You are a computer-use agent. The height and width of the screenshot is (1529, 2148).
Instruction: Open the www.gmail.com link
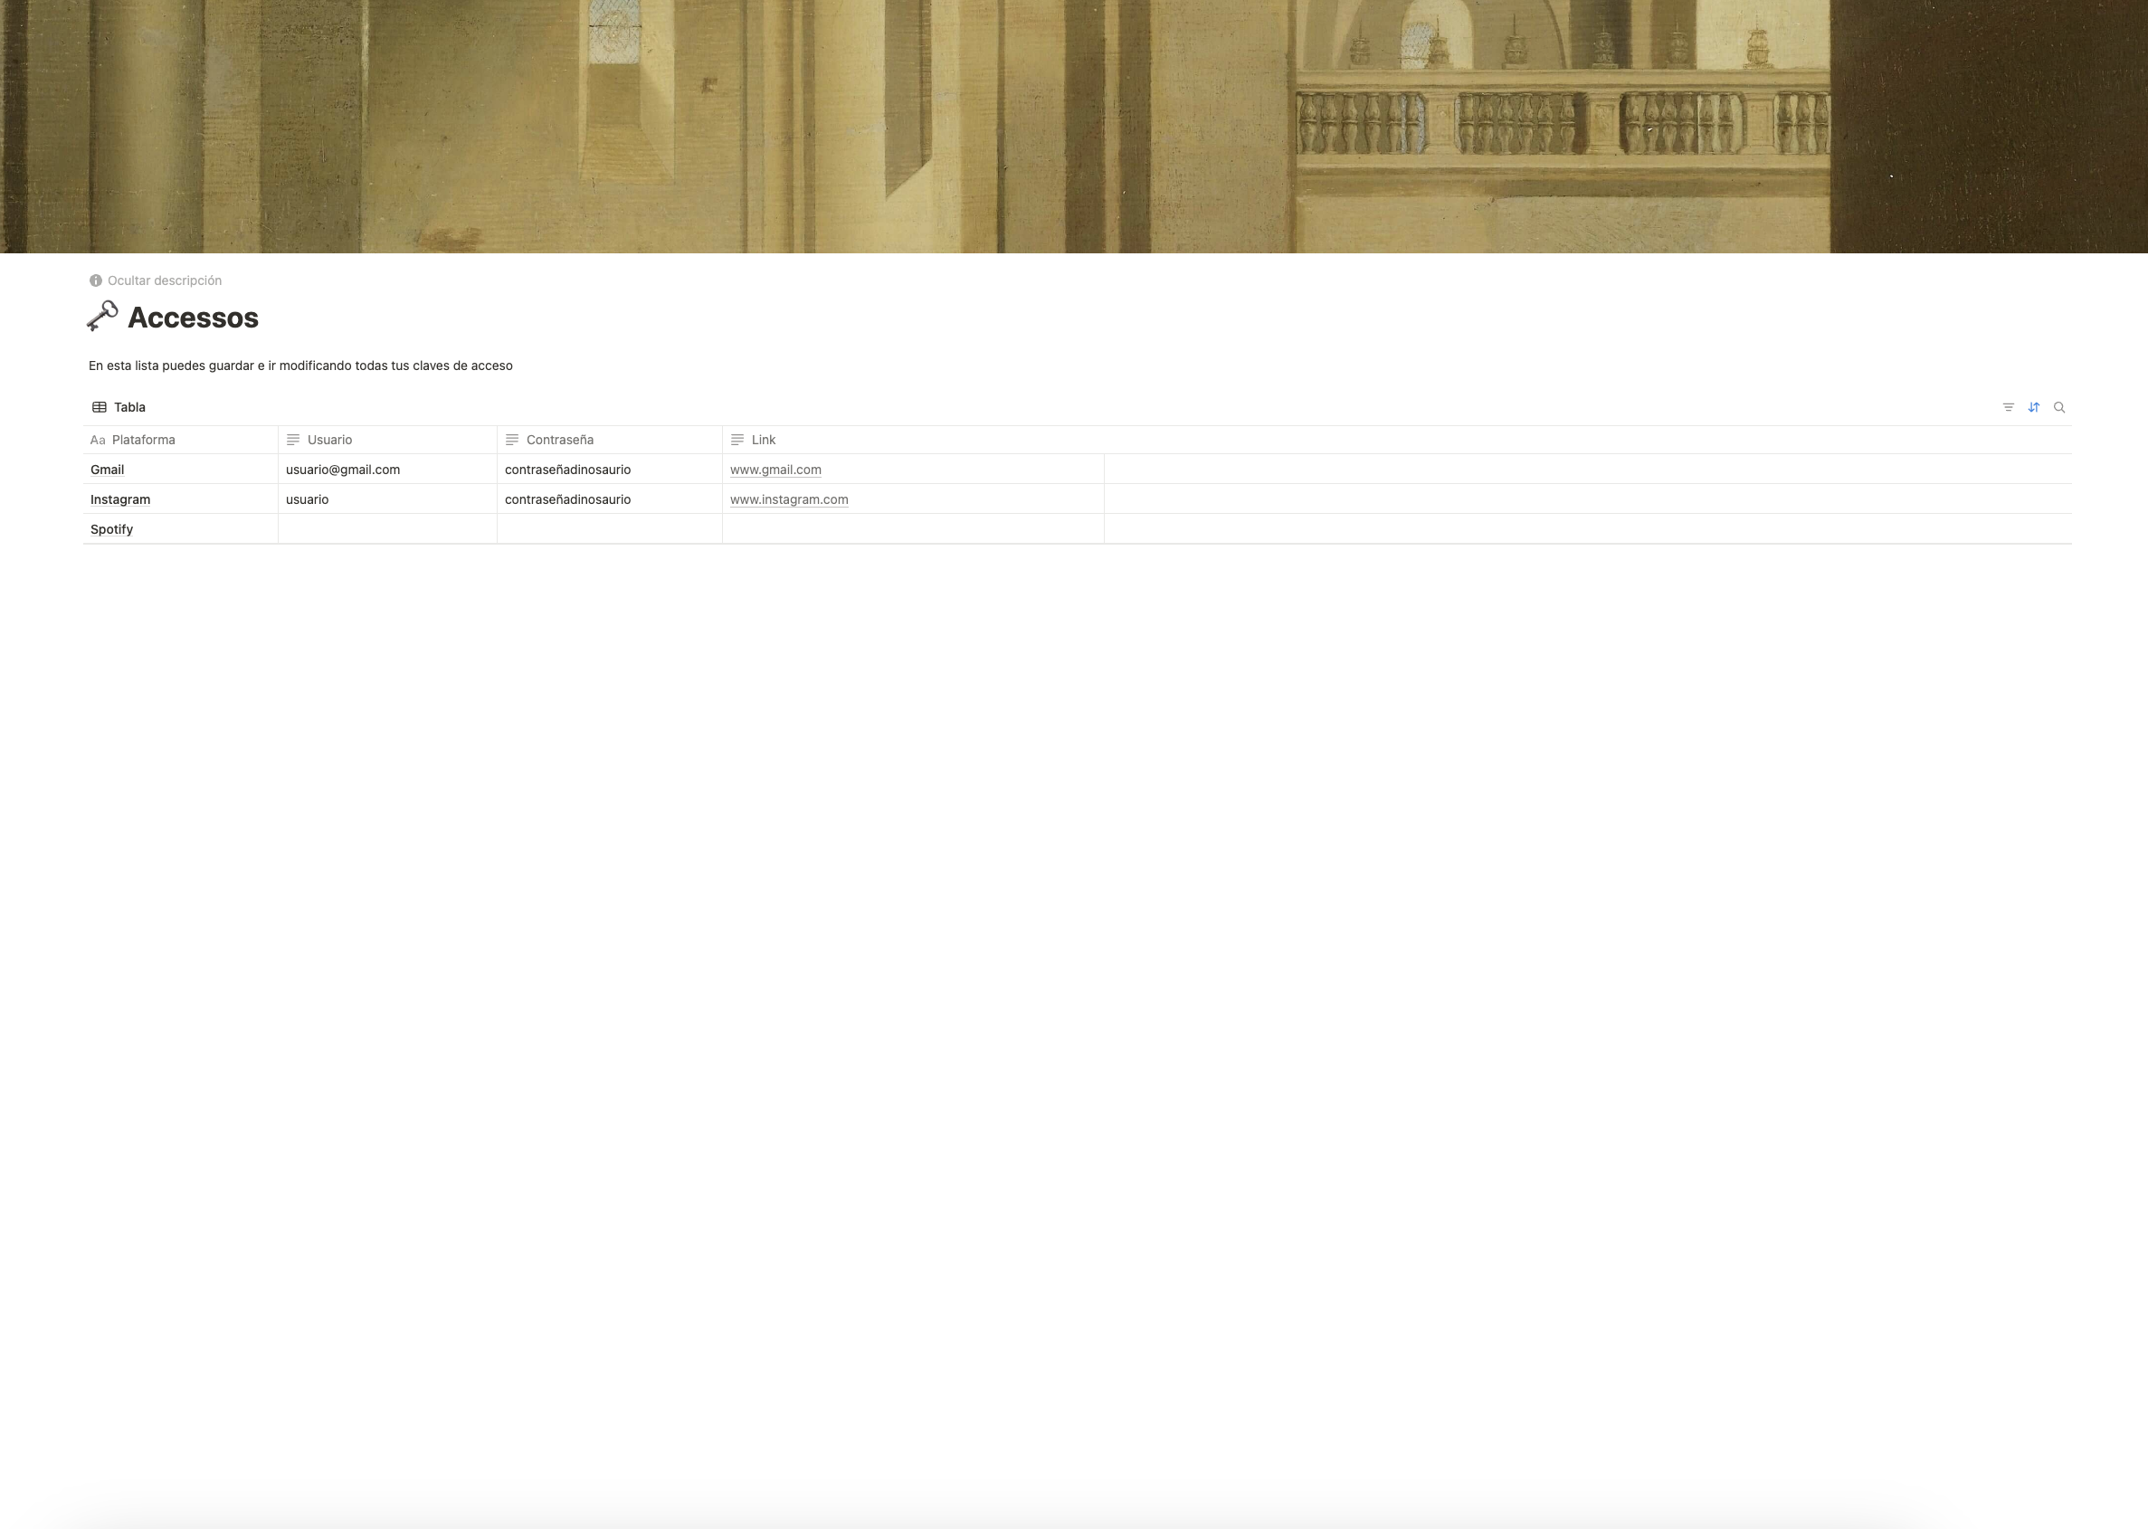click(x=775, y=470)
